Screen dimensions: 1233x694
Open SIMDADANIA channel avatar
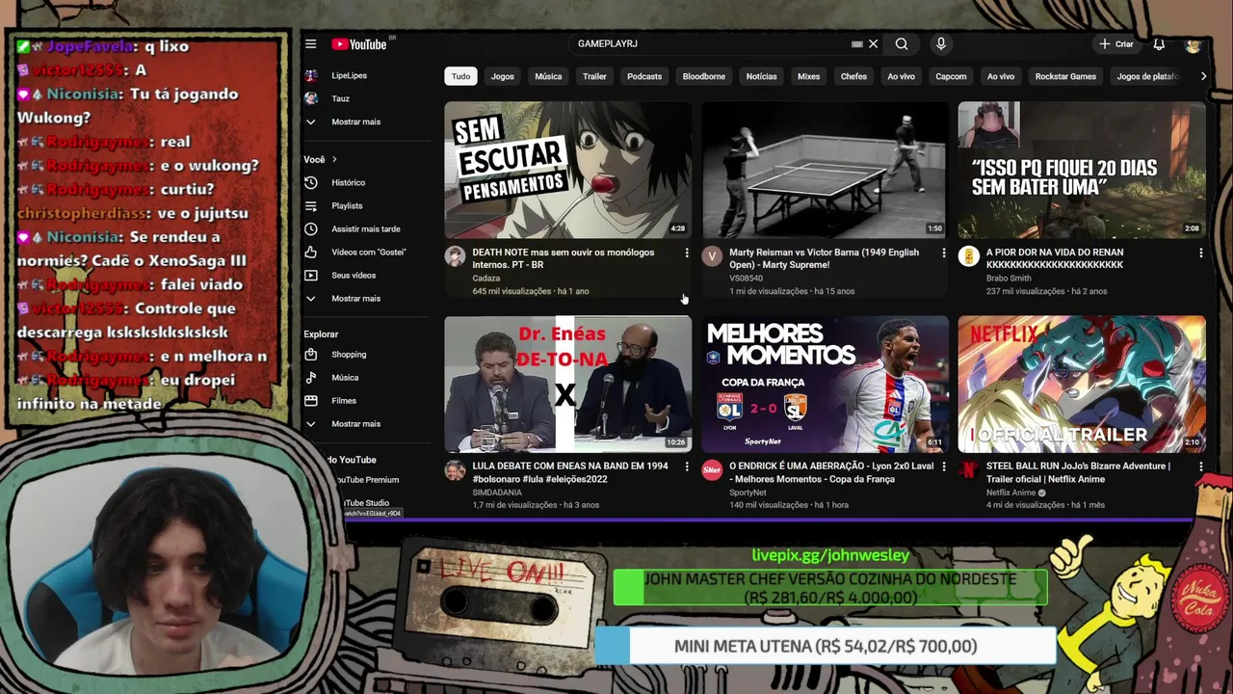click(x=455, y=470)
